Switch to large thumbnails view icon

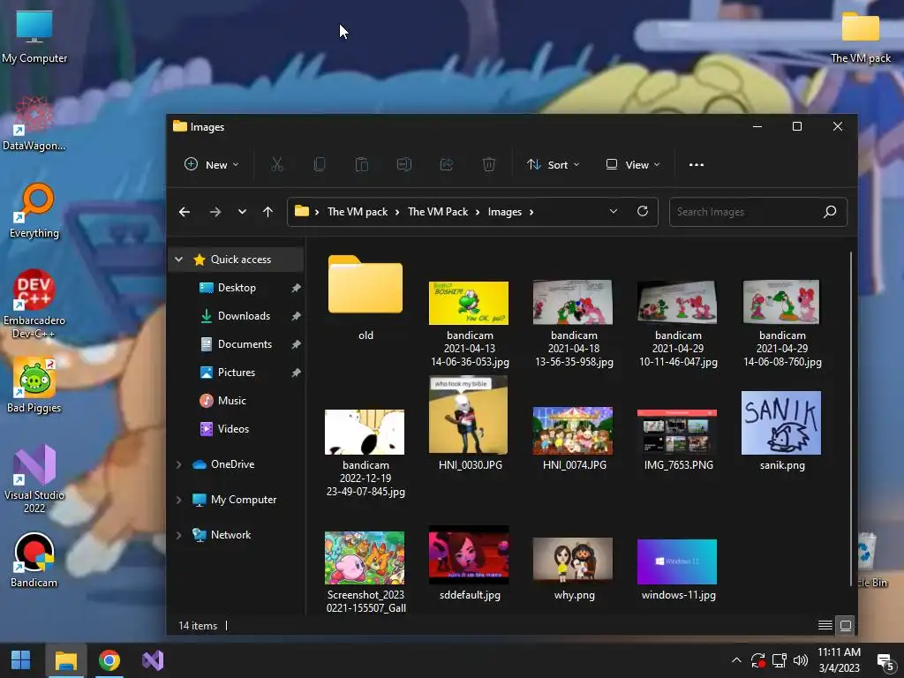pyautogui.click(x=846, y=626)
